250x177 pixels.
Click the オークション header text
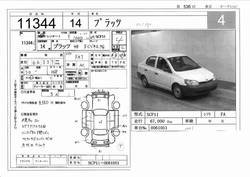click(229, 6)
